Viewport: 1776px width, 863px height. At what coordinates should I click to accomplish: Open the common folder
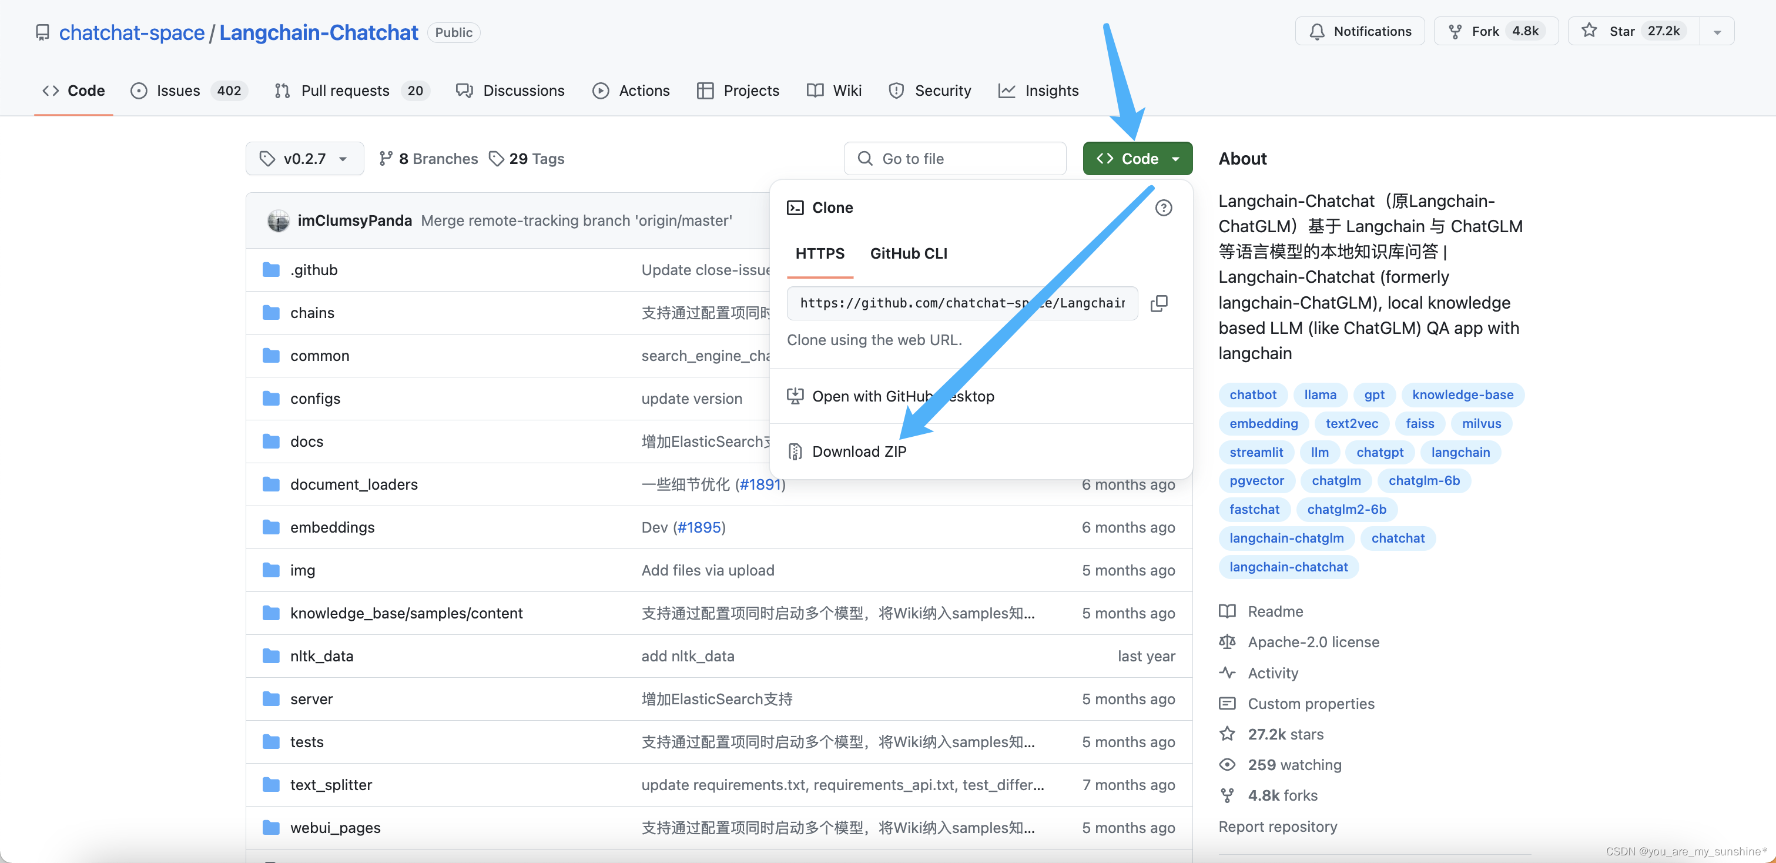[x=319, y=355]
